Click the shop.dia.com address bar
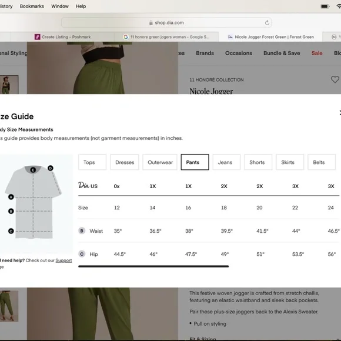This screenshot has height=341, width=341. 166,22
